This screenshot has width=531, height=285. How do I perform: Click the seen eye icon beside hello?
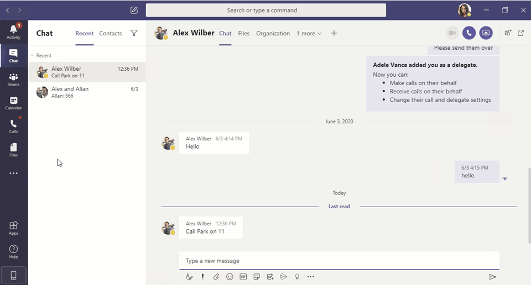pyautogui.click(x=505, y=179)
